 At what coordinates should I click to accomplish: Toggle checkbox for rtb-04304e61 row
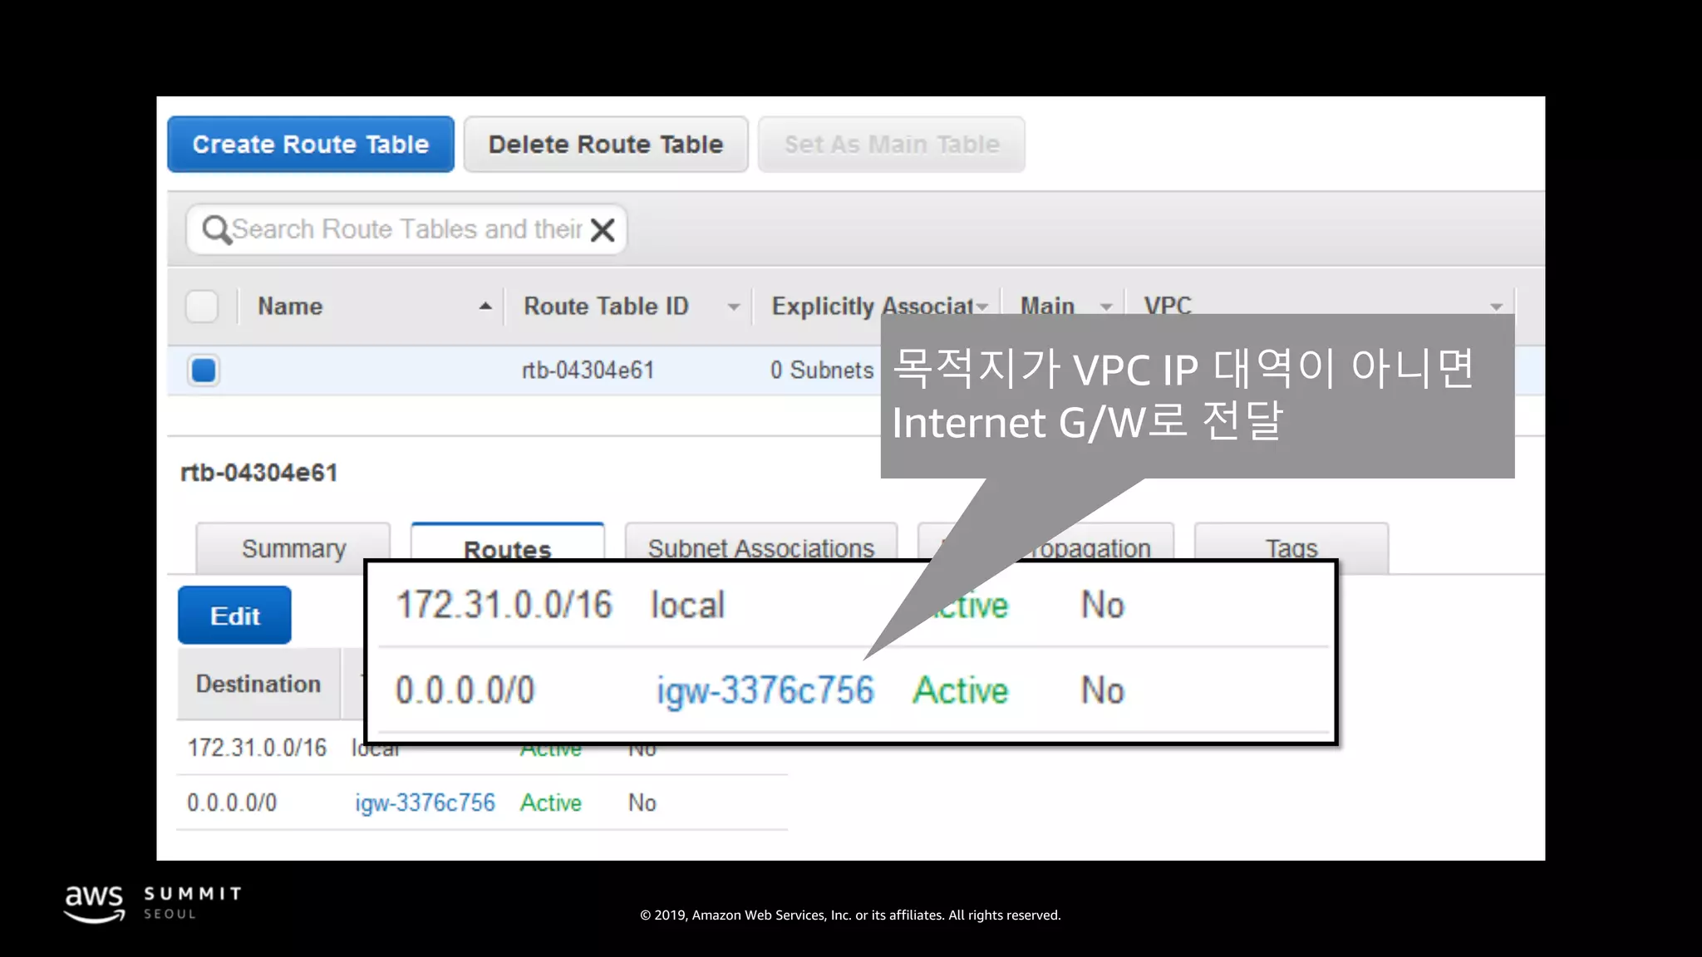[204, 371]
